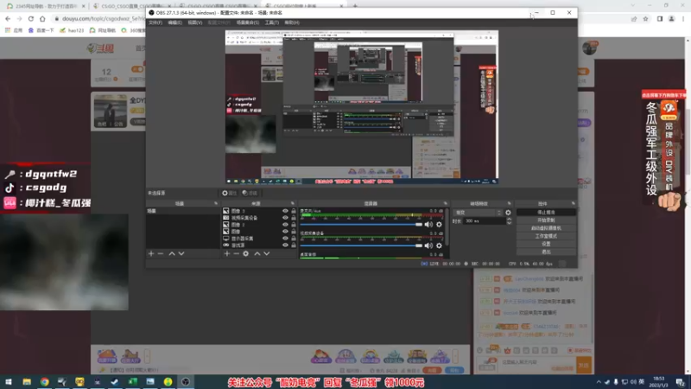Adjust the 视频采集设备 volume slider

point(361,246)
